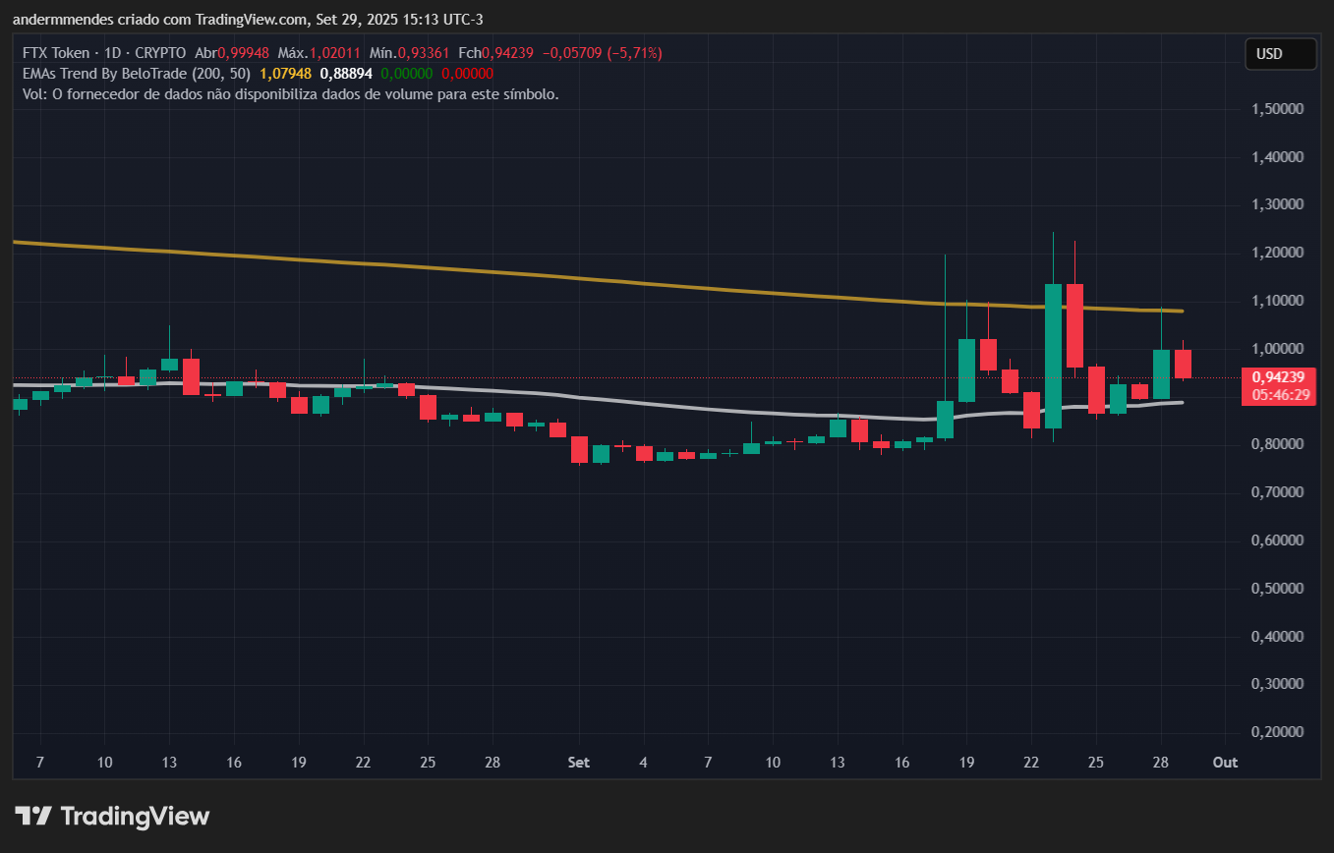This screenshot has width=1334, height=853.
Task: Click the white EMA 50 value 0,88894
Action: 346,74
